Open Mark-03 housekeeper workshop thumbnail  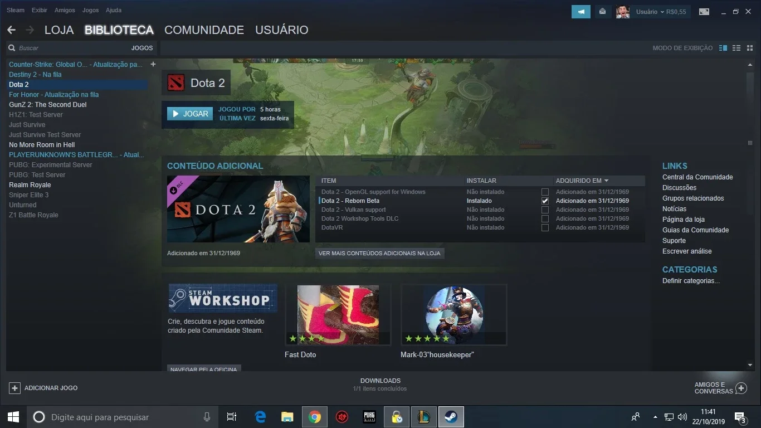pyautogui.click(x=454, y=315)
